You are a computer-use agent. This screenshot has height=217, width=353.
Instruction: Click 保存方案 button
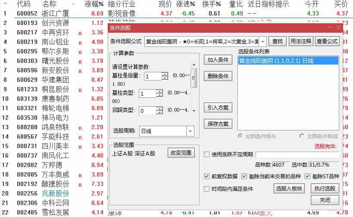218,124
